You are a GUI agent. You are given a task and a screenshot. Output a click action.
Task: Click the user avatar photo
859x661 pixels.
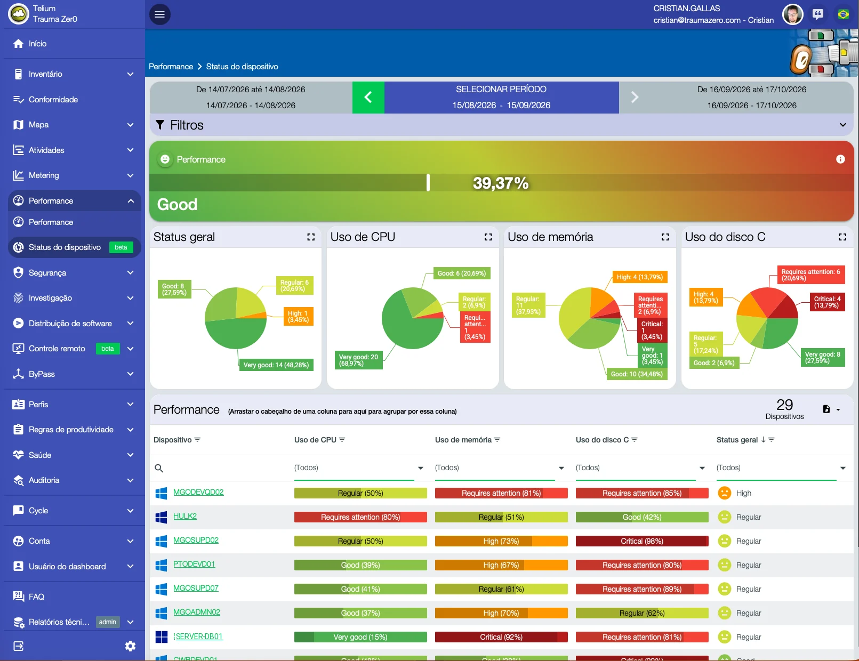[x=792, y=14]
